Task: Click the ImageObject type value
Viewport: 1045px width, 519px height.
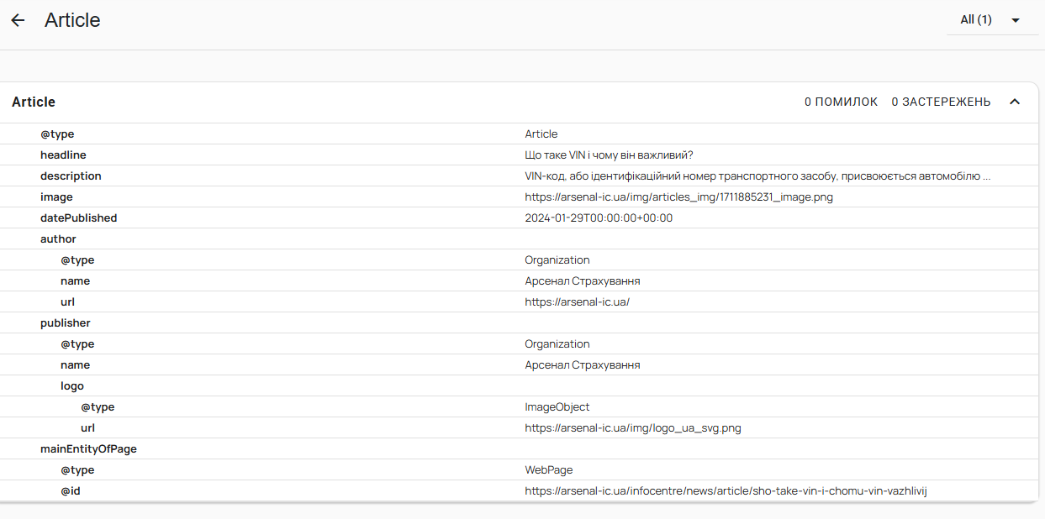Action: tap(557, 407)
